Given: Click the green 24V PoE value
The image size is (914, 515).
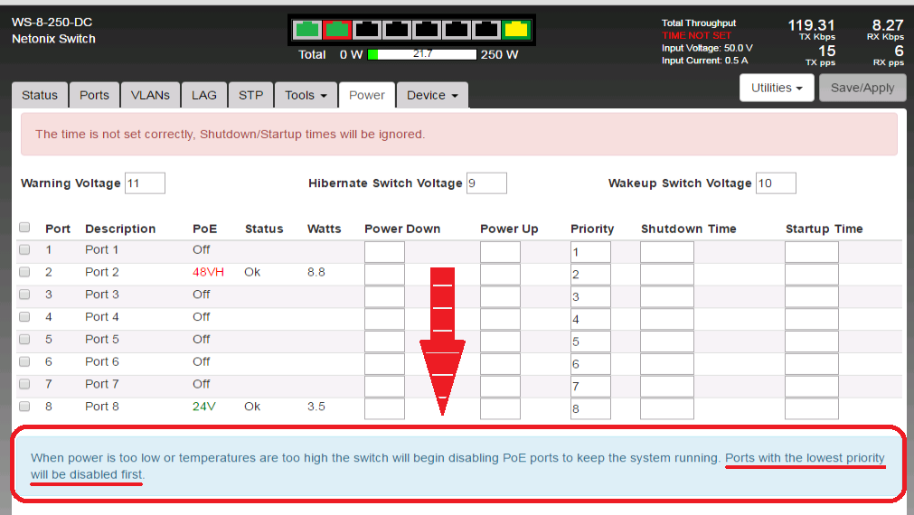Looking at the screenshot, I should point(204,407).
